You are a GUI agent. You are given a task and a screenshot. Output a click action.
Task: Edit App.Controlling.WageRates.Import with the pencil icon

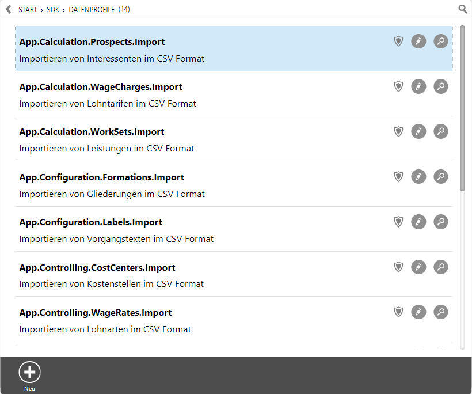pos(418,312)
